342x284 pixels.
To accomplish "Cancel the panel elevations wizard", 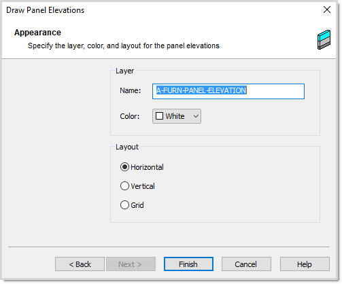I will 246,264.
